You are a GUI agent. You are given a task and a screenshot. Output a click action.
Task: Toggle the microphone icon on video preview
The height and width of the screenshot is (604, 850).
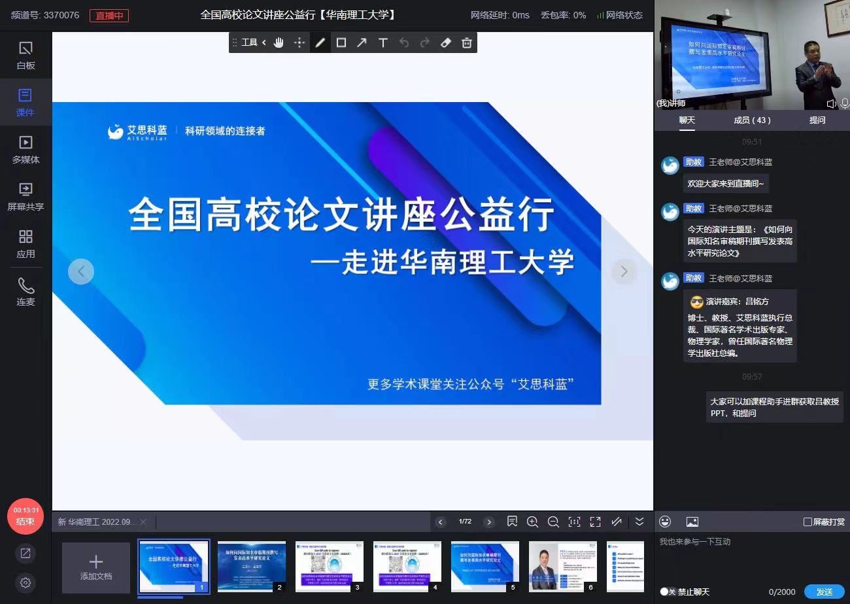[845, 103]
